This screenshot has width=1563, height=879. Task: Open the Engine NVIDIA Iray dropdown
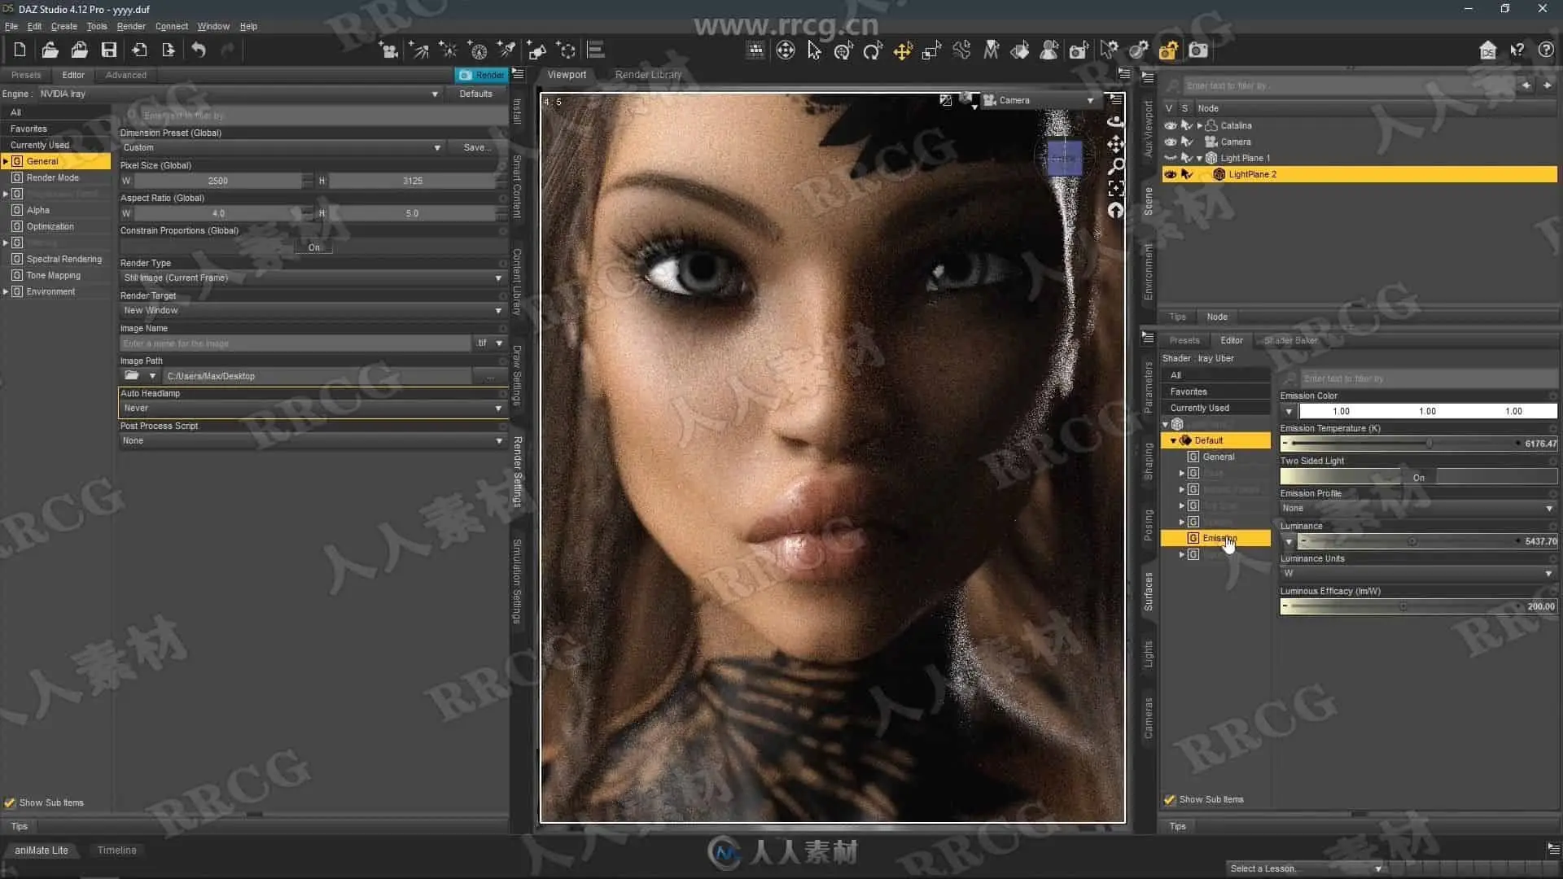tap(236, 94)
